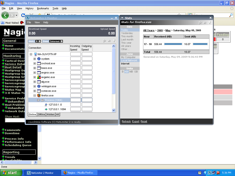The image size is (235, 176).
Task: Click the All Years breadcrumb link
Action: pyautogui.click(x=149, y=31)
